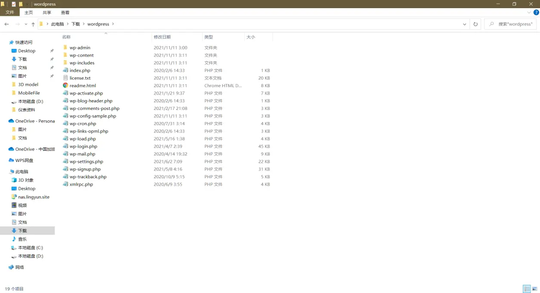Screen dimensions: 540x293
Task: Click 此电脑 in the address path
Action: [57, 24]
